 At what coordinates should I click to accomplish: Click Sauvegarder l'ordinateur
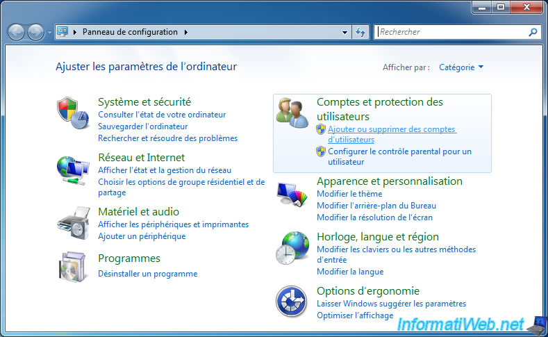pyautogui.click(x=142, y=126)
